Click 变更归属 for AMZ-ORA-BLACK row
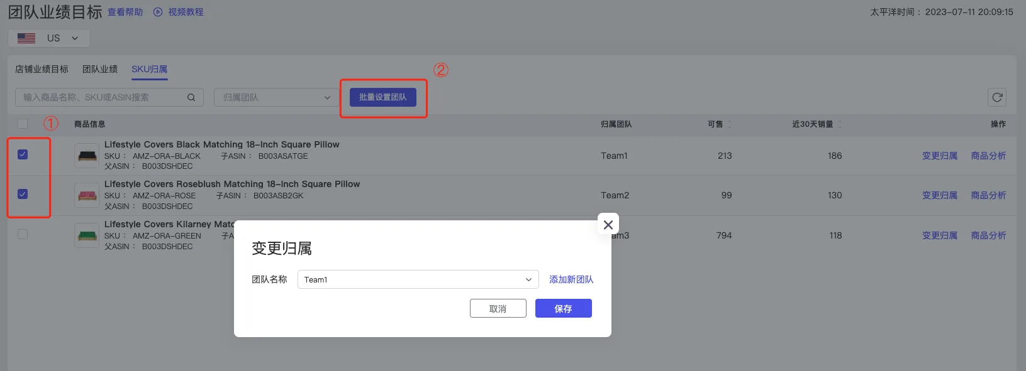The image size is (1026, 371). click(x=940, y=156)
